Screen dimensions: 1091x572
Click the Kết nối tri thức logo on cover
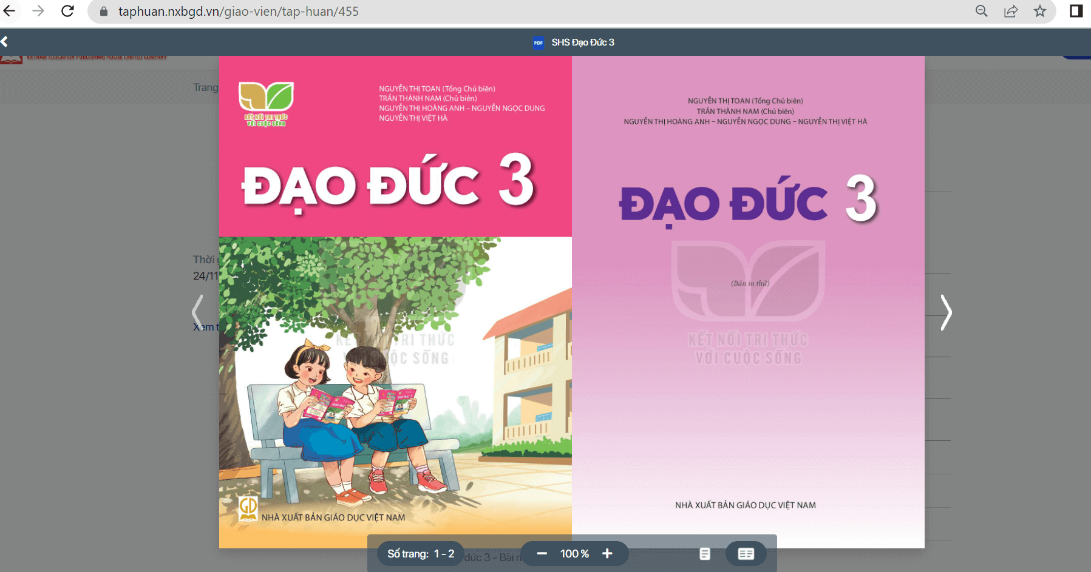tap(266, 104)
